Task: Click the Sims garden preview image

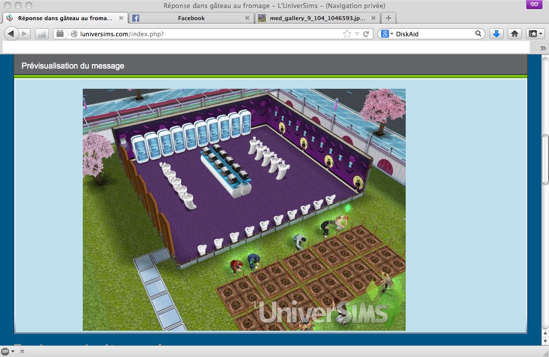Action: [244, 209]
